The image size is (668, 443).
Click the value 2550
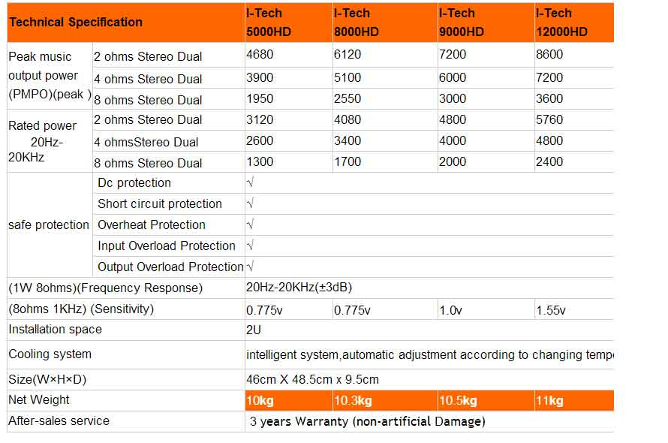click(348, 98)
